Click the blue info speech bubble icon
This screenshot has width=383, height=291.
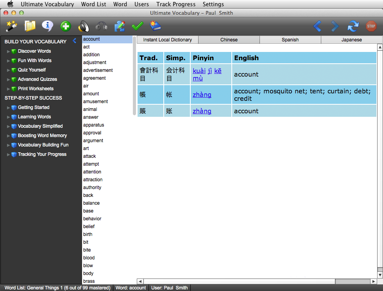[x=47, y=26]
